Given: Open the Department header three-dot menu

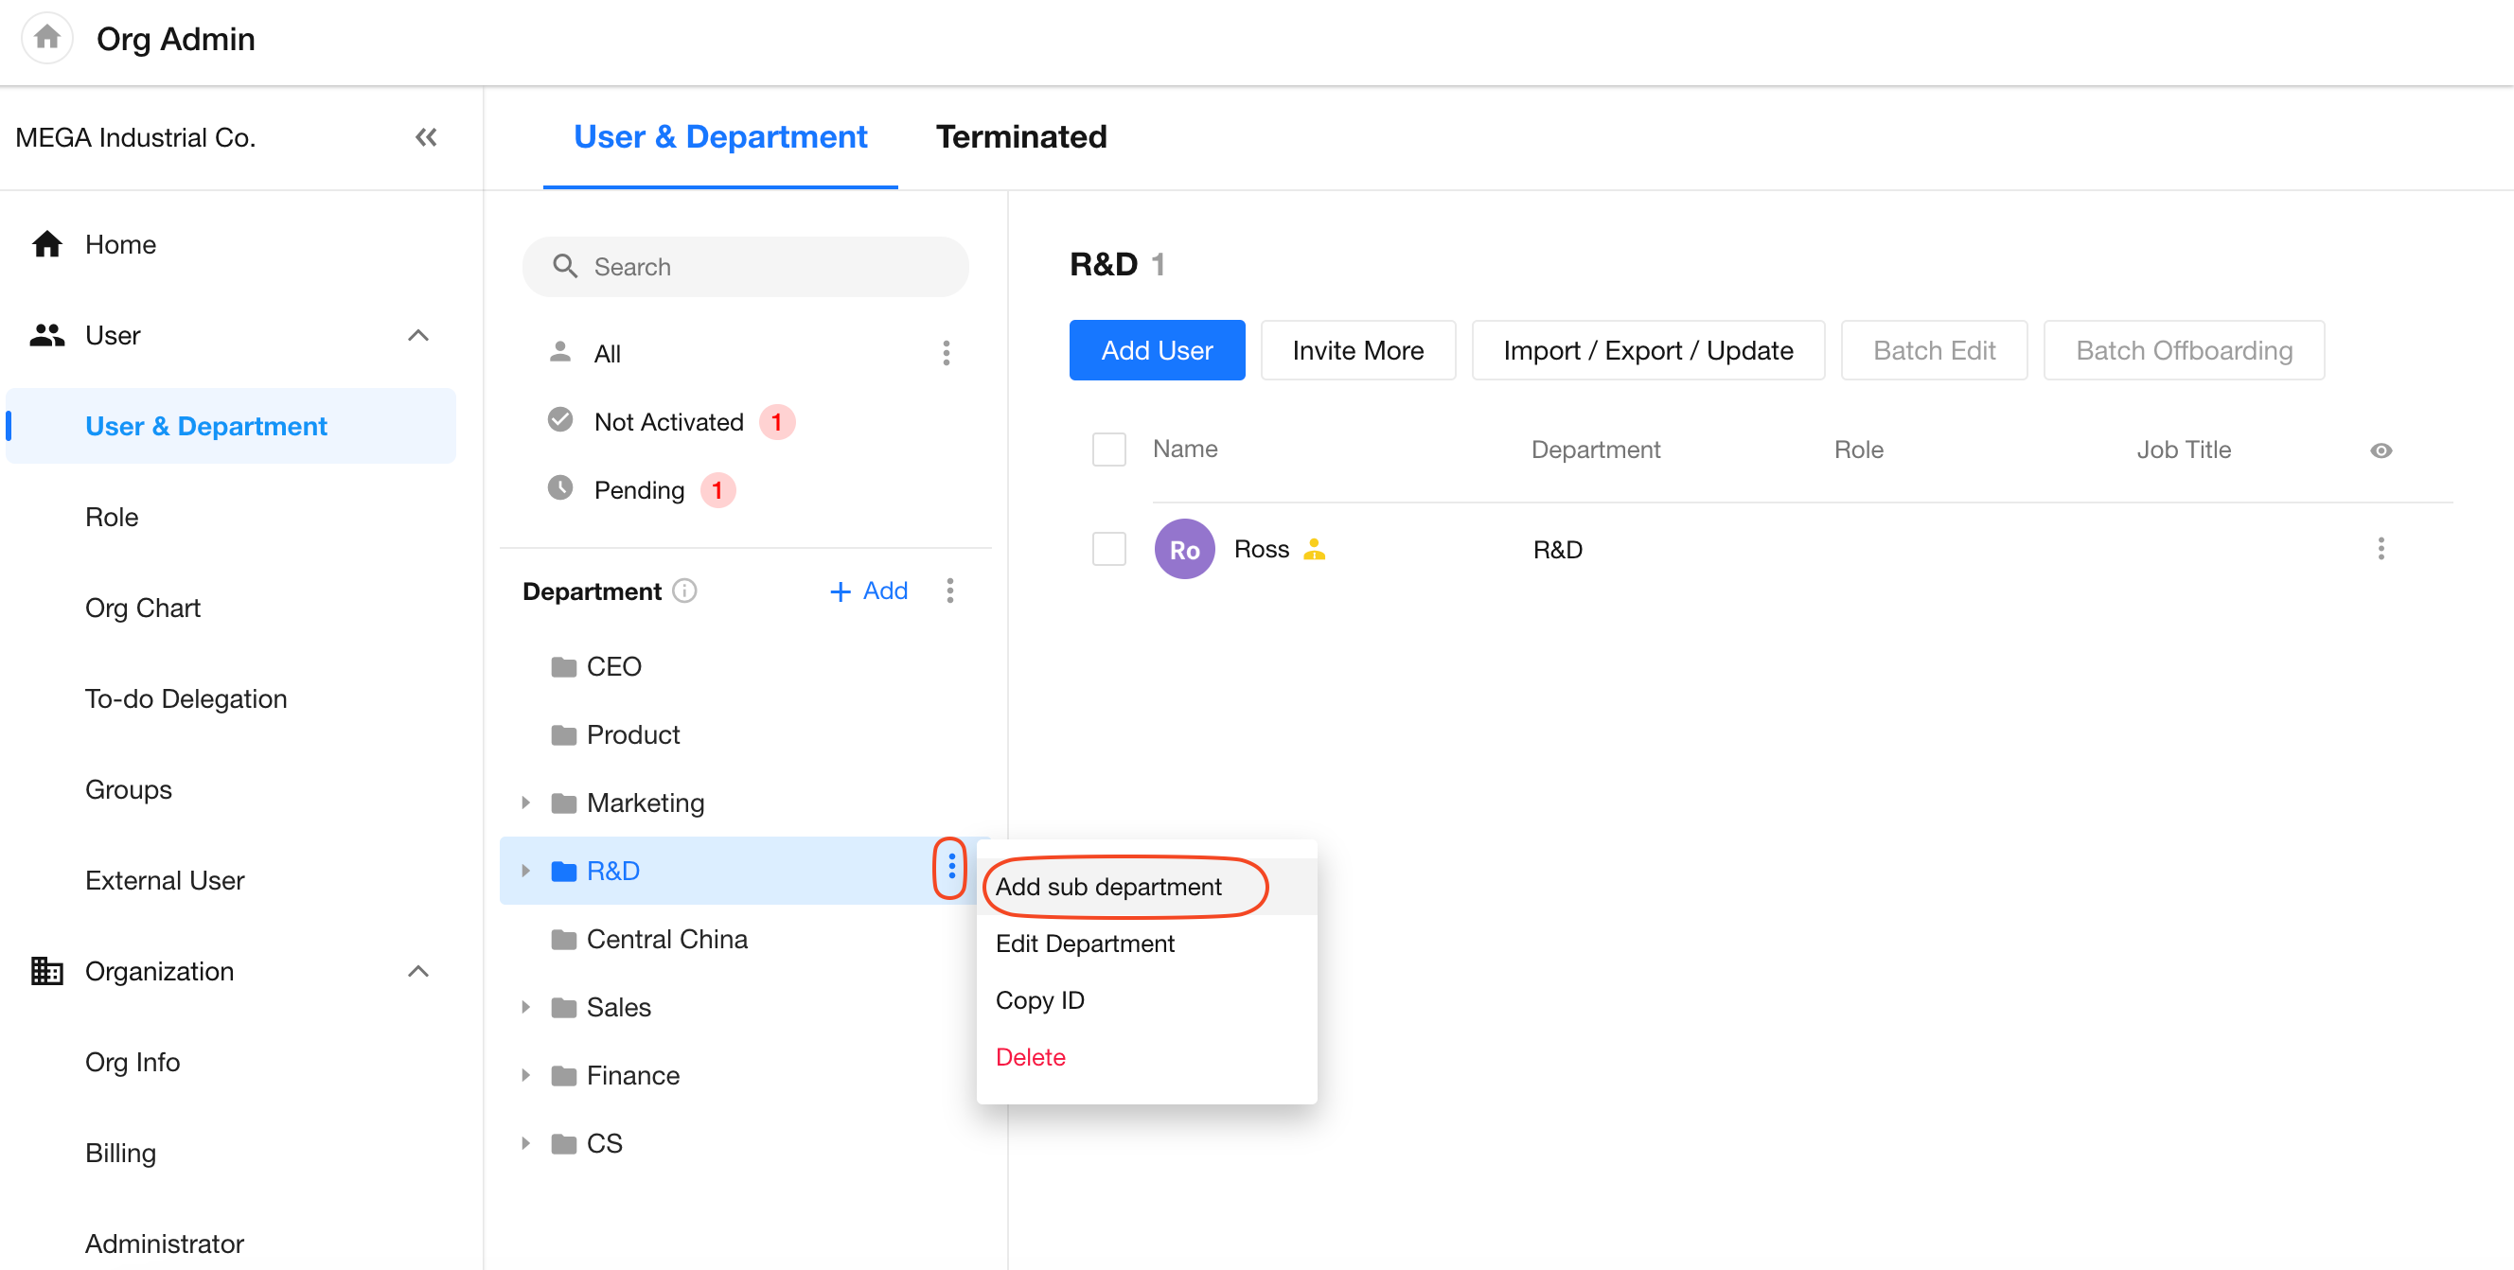Looking at the screenshot, I should tap(949, 591).
